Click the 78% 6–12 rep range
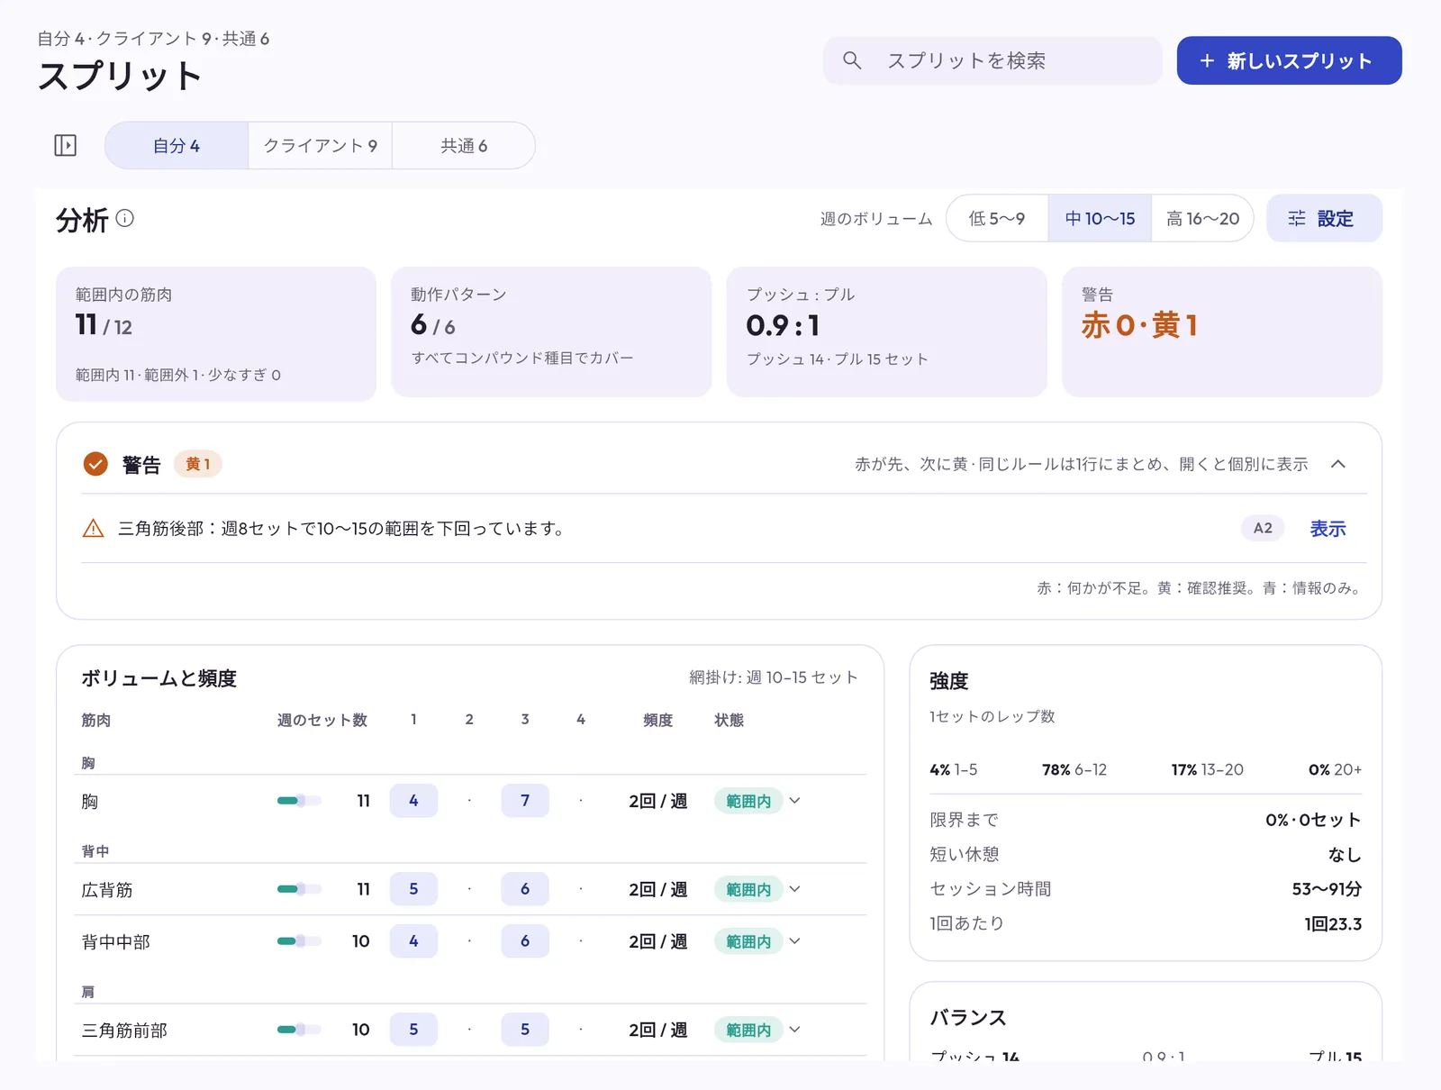Image resolution: width=1441 pixels, height=1090 pixels. 1074,769
